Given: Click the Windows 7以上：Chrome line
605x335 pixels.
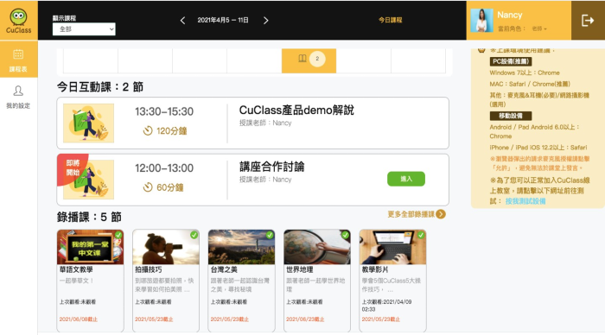Looking at the screenshot, I should point(525,73).
